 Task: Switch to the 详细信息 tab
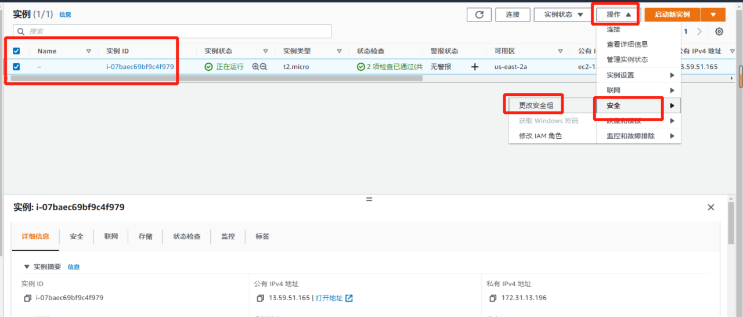[35, 236]
